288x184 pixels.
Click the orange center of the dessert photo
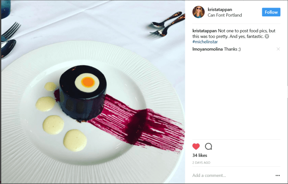tap(88, 82)
